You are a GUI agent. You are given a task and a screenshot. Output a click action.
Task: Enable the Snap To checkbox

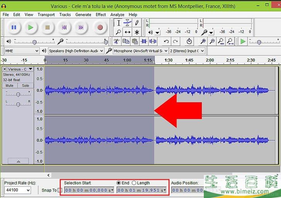[60, 190]
